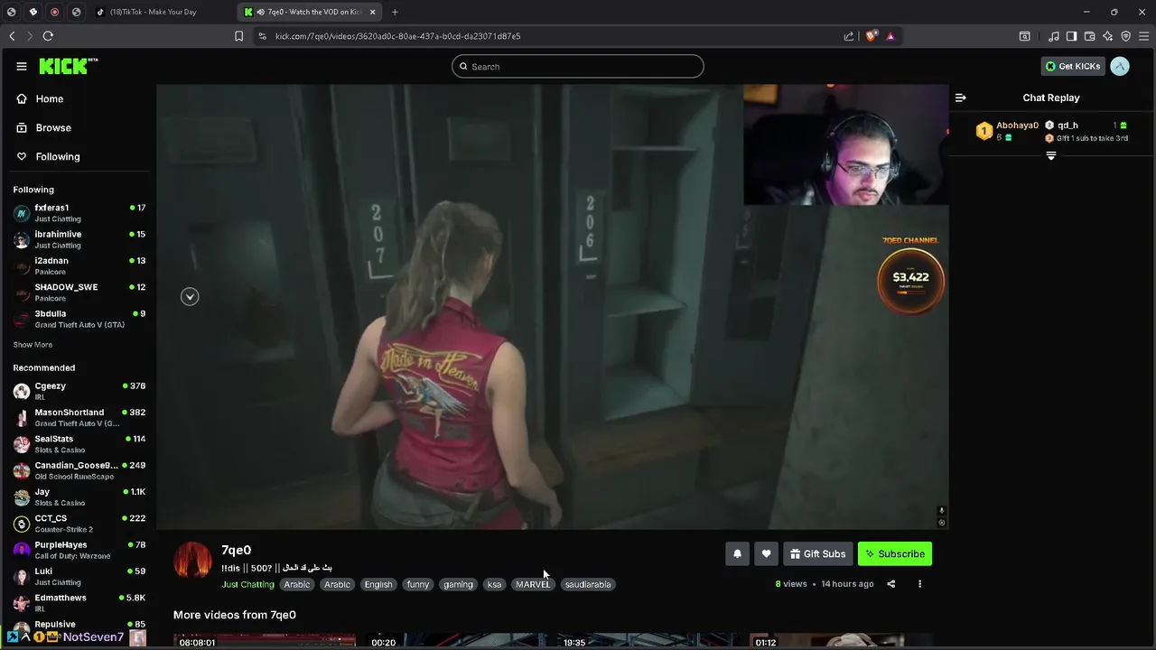The height and width of the screenshot is (650, 1156).
Task: Expand the gift leaderboard arrow
Action: coord(1050,156)
